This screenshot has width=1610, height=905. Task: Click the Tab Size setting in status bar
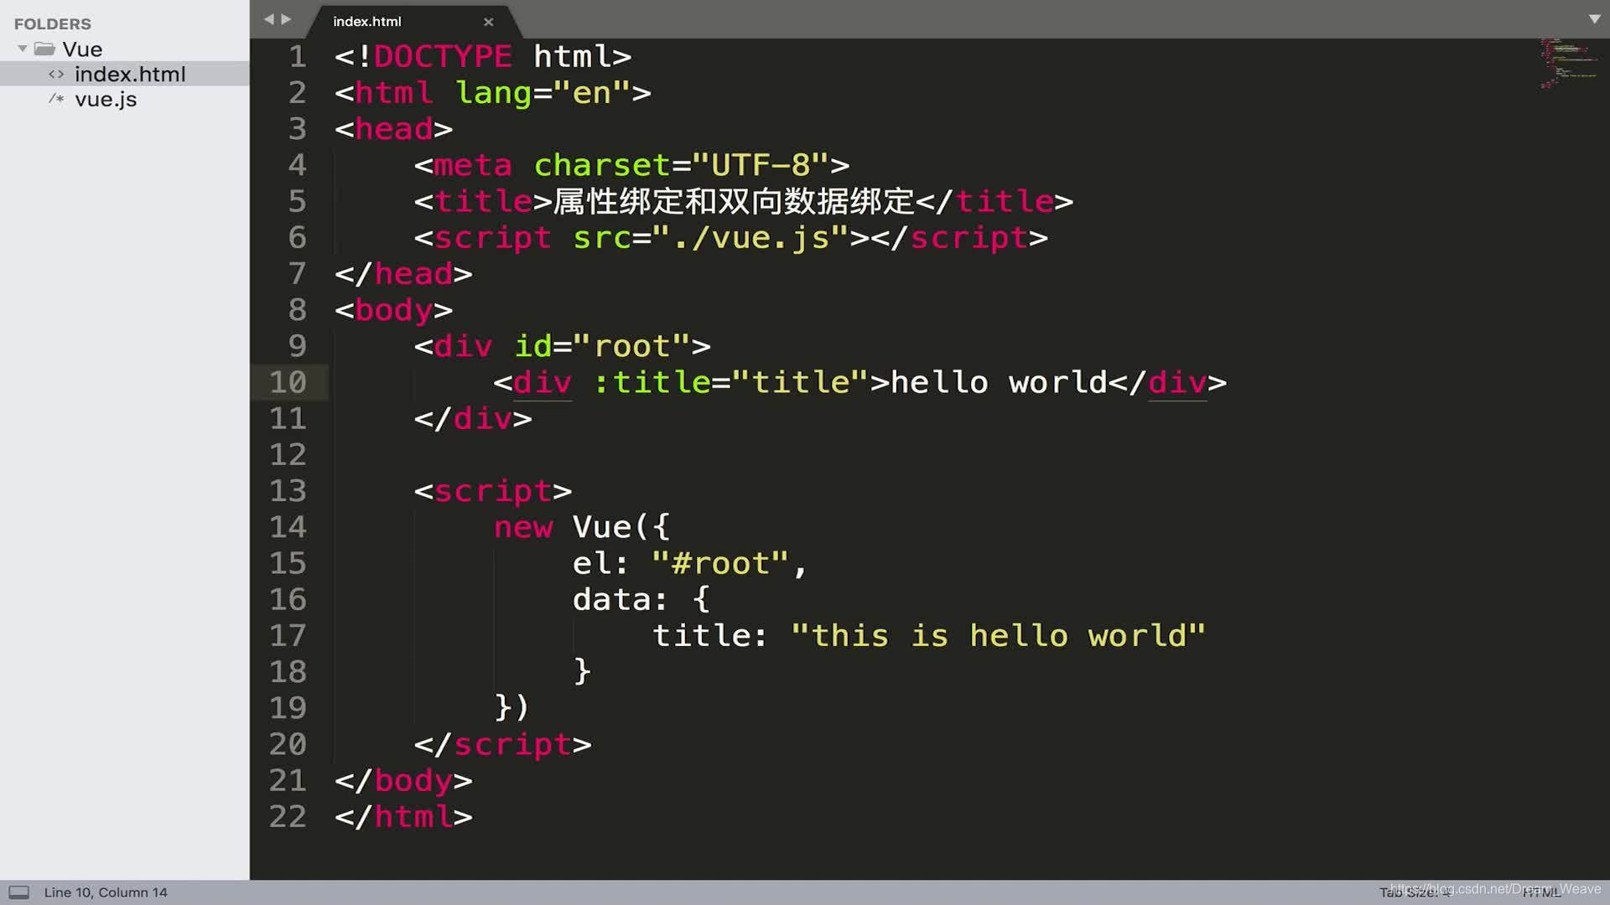[1415, 892]
